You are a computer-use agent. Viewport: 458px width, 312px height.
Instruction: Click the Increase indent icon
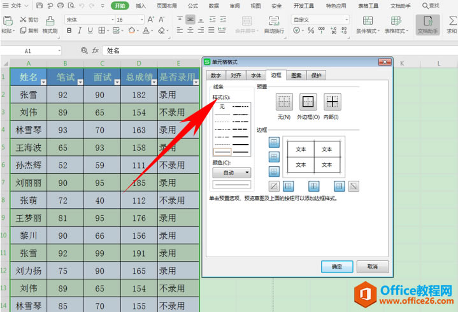point(223,20)
